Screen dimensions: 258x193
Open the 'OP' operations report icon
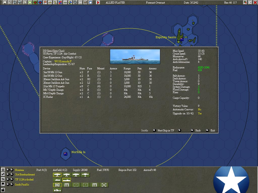click(x=80, y=3)
